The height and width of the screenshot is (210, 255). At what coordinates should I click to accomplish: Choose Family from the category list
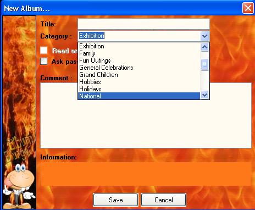(139, 53)
